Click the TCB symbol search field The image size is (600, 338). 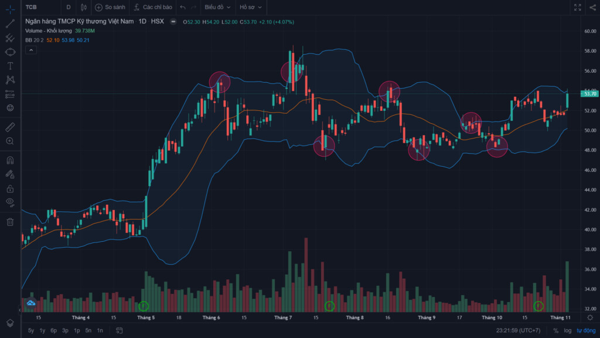[32, 7]
